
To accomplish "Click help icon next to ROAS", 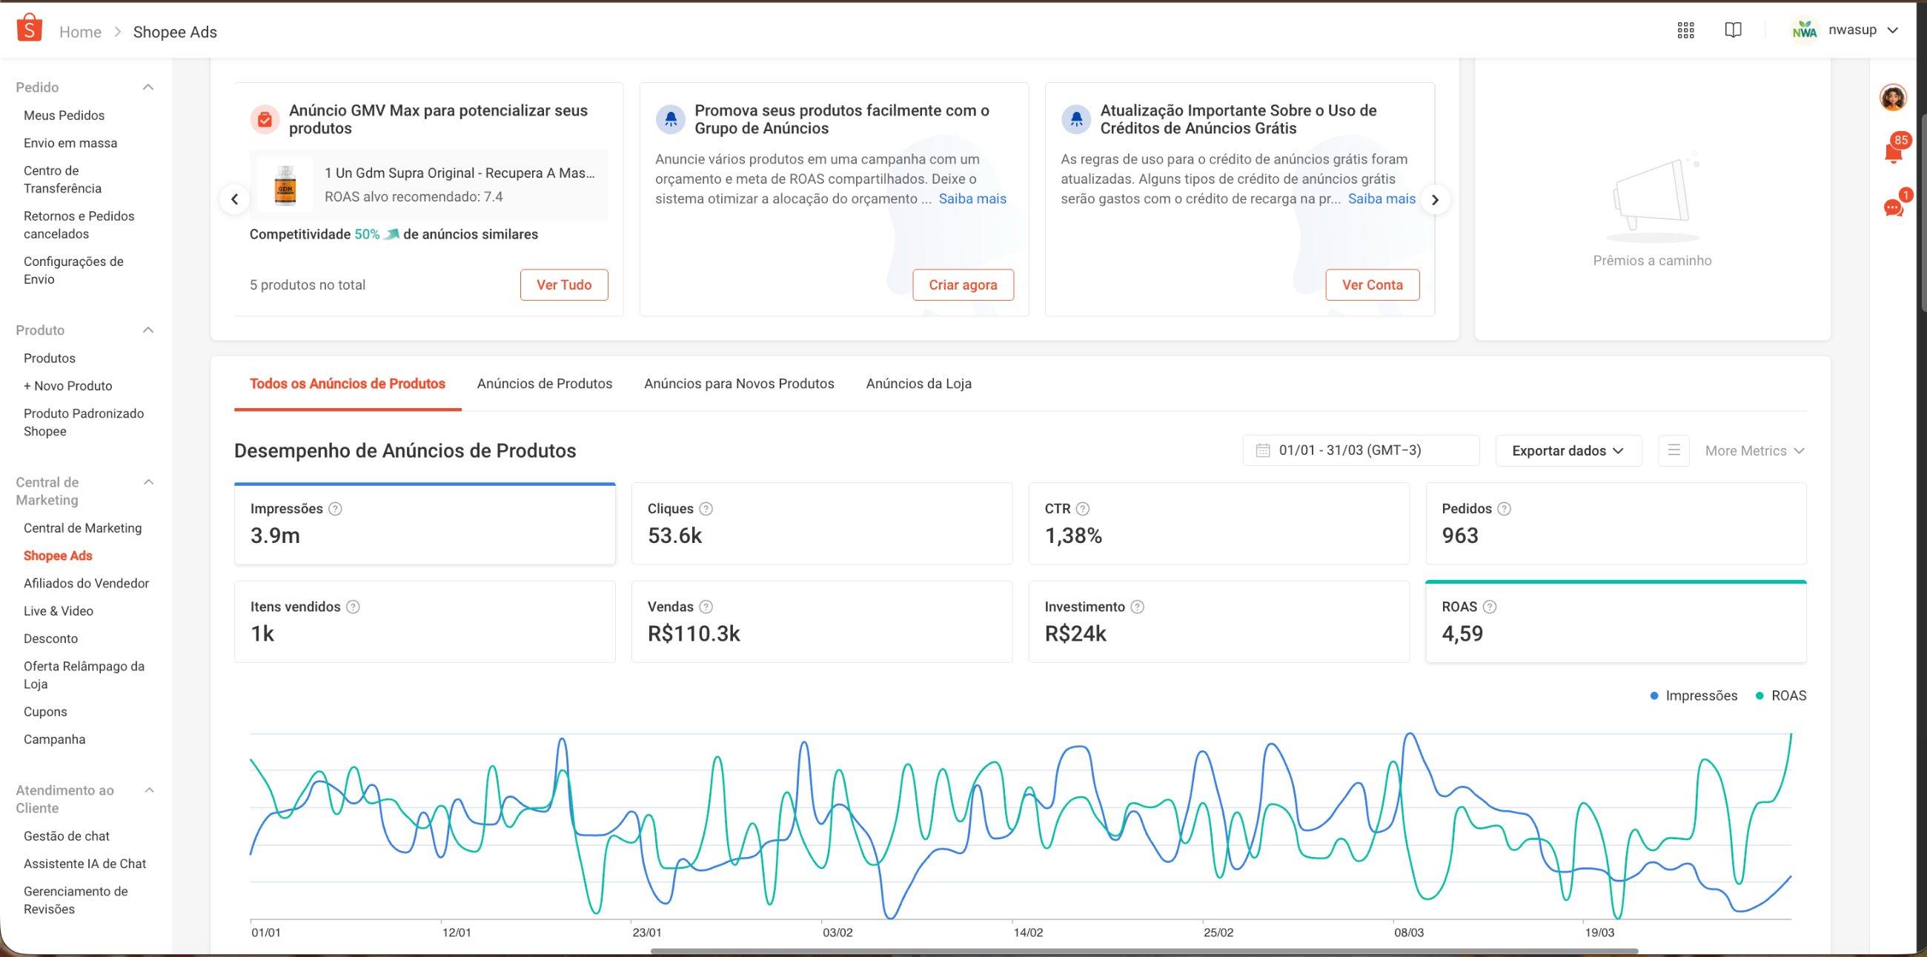I will 1490,607.
